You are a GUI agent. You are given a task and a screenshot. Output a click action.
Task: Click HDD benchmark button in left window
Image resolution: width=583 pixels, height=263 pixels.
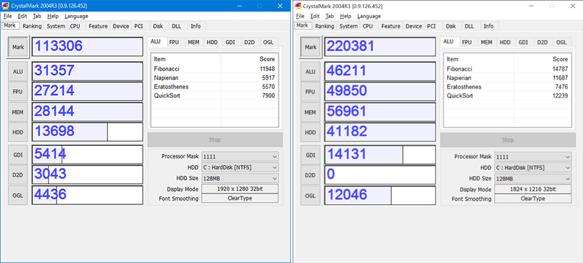18,132
